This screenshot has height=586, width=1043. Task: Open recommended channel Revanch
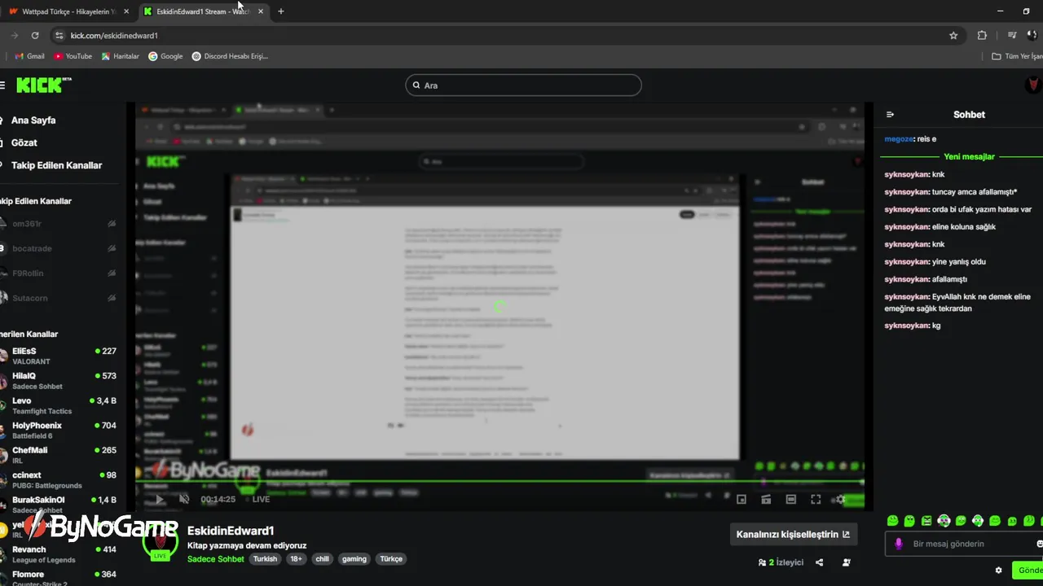pyautogui.click(x=59, y=554)
